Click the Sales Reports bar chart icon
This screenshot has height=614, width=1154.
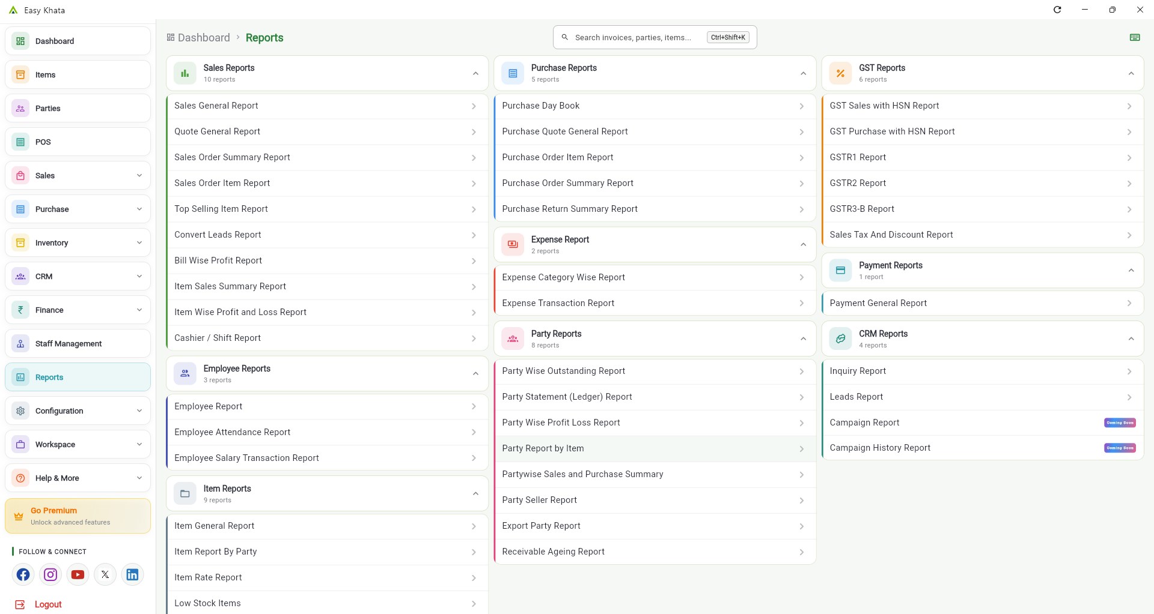(185, 73)
